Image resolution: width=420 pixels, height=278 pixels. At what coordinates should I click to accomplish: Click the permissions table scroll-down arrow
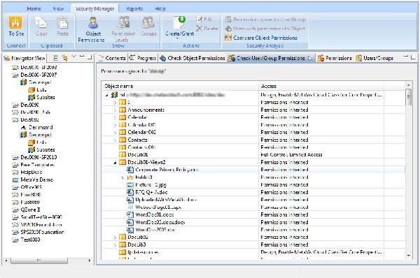pyautogui.click(x=409, y=256)
